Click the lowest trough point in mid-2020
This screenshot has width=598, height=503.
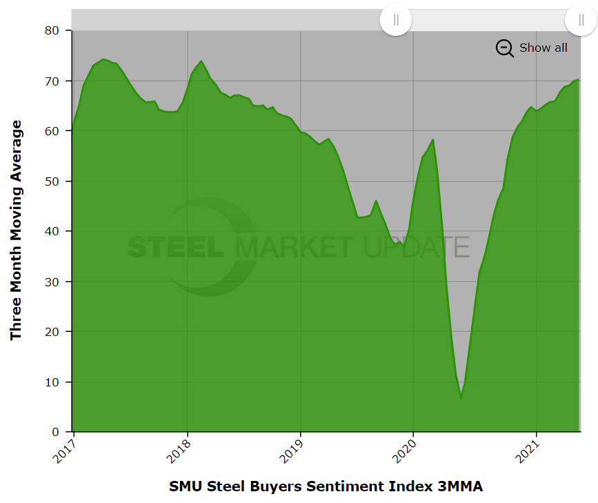461,398
